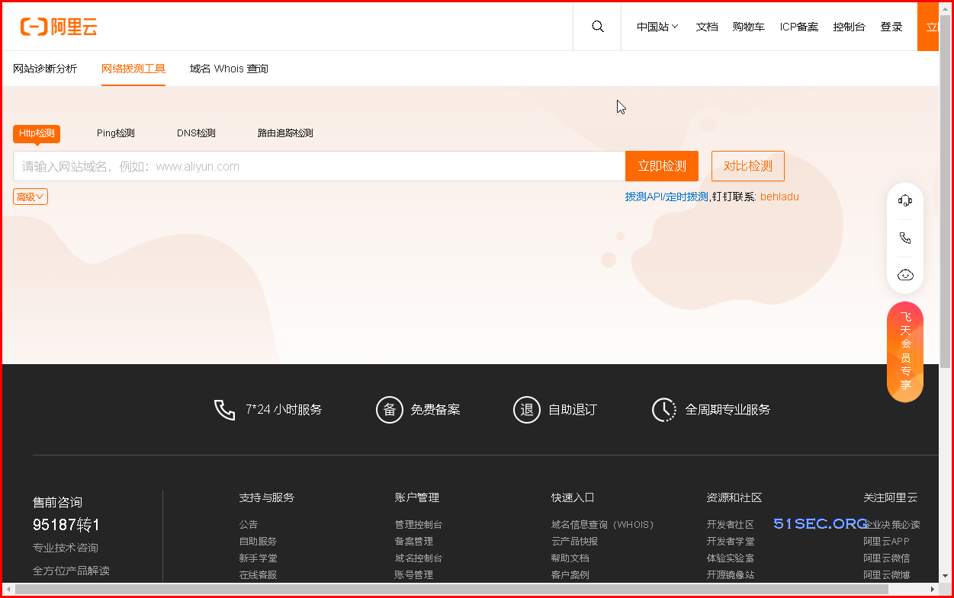954x598 pixels.
Task: Open the 飞天会员专享 floating banner
Action: (905, 352)
